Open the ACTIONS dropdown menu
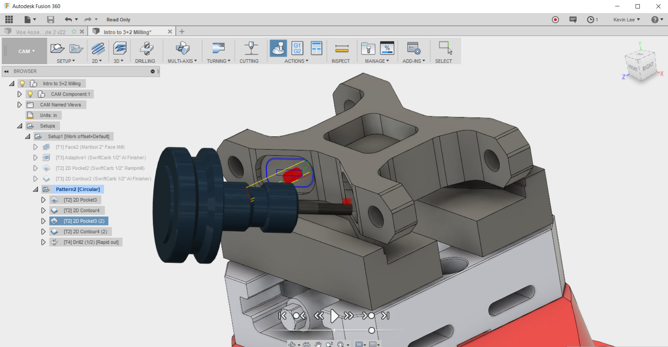 pos(296,61)
